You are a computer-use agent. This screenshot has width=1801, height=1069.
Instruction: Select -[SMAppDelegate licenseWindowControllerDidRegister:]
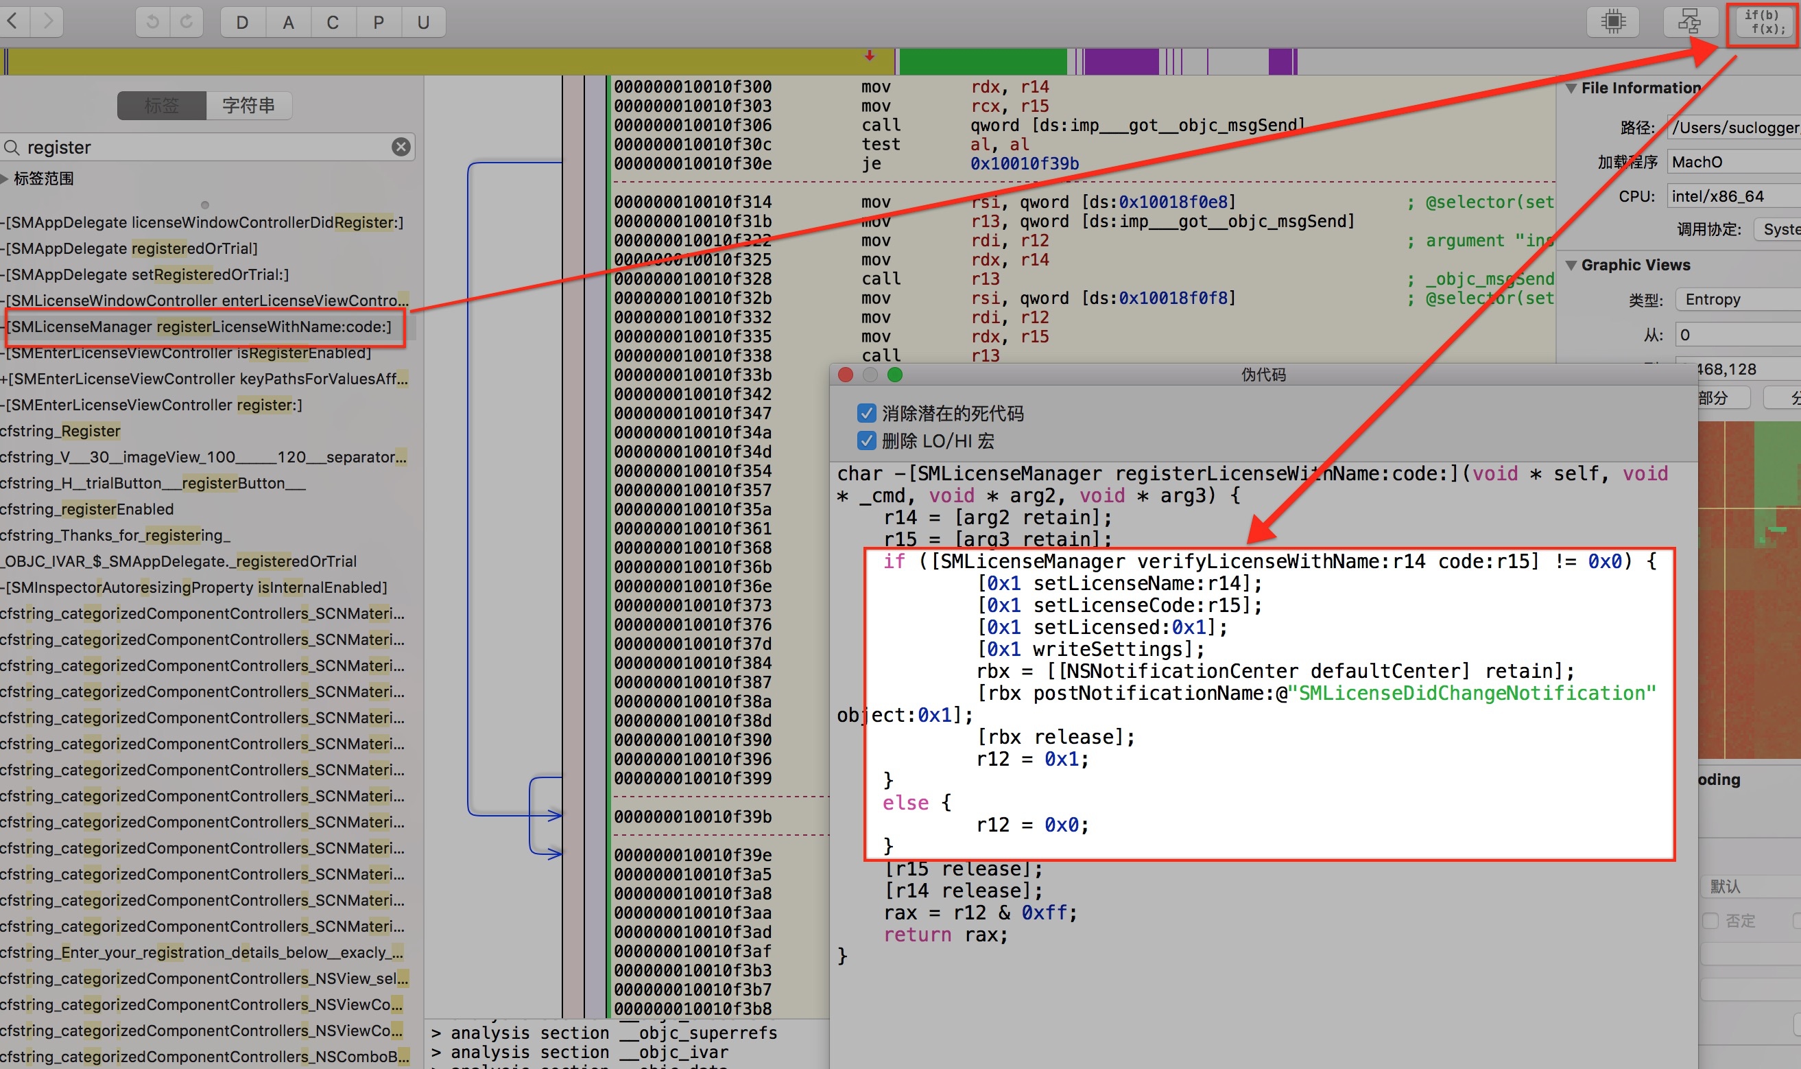pos(203,222)
